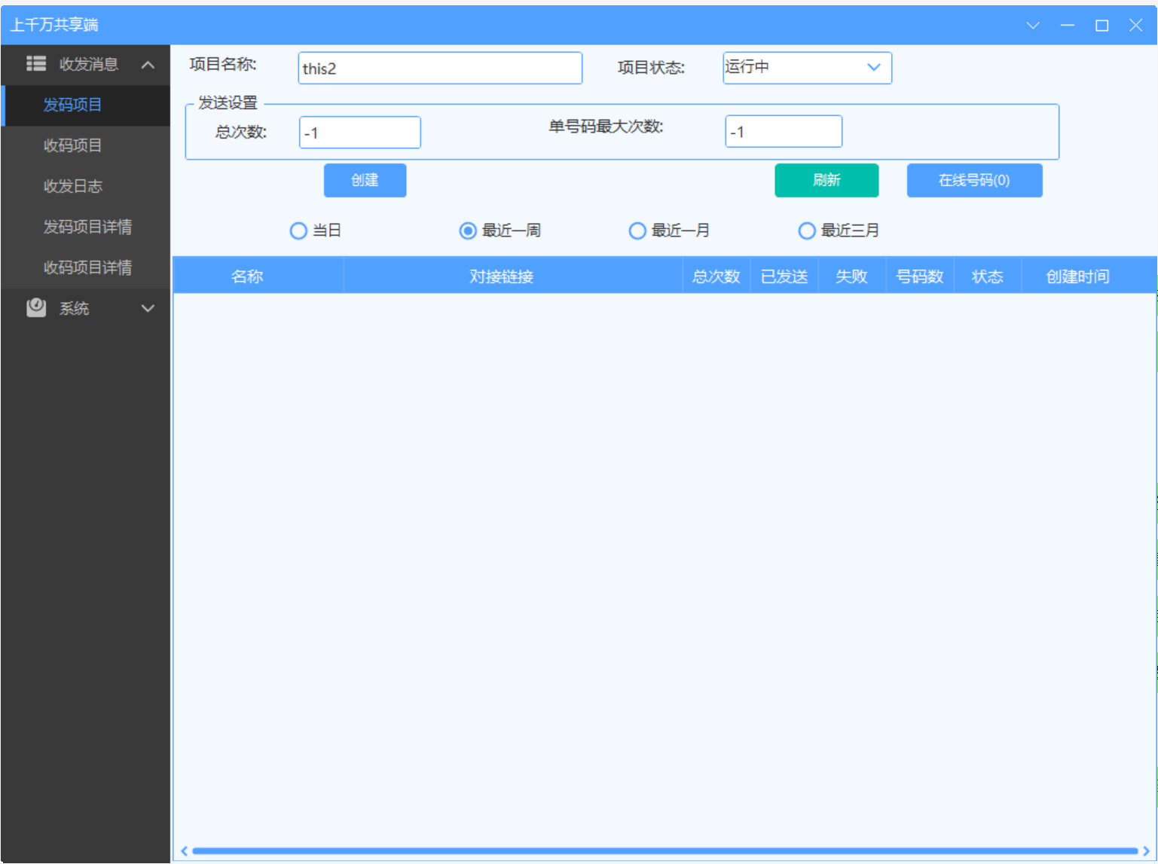Minimize the 上千万共享端 window

(1068, 25)
